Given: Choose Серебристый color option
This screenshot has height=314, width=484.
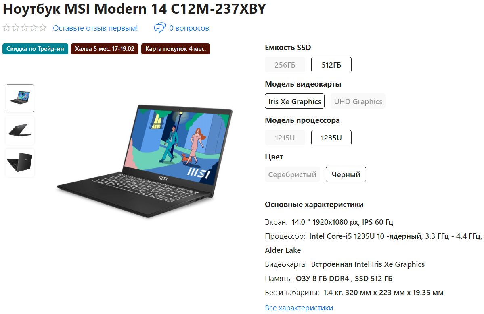Looking at the screenshot, I should 292,174.
